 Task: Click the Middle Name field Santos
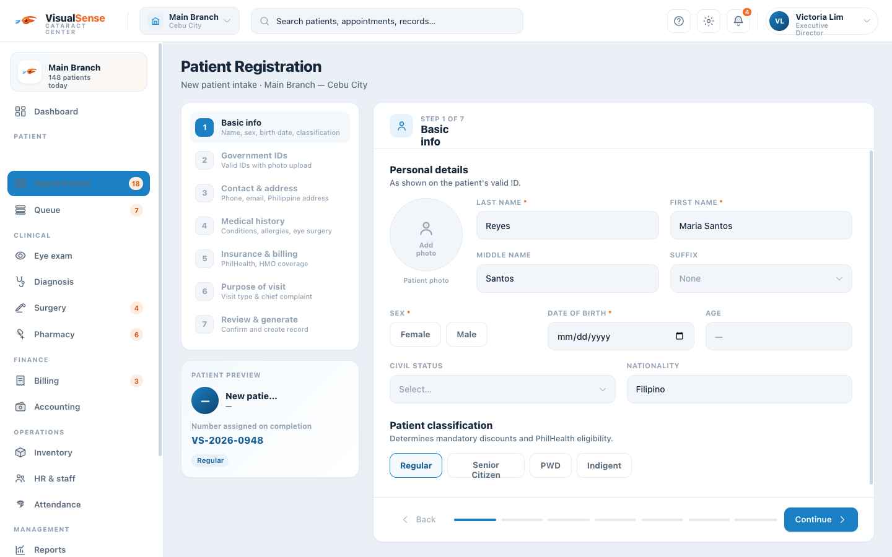[567, 278]
